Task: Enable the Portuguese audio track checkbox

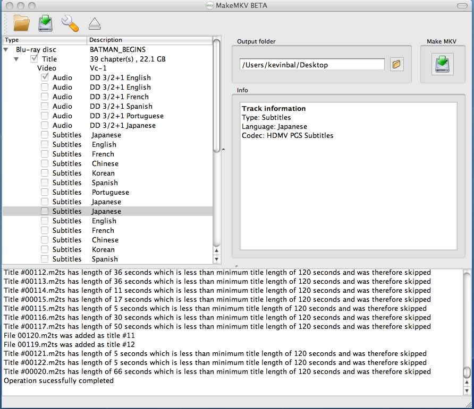Action: pos(45,116)
